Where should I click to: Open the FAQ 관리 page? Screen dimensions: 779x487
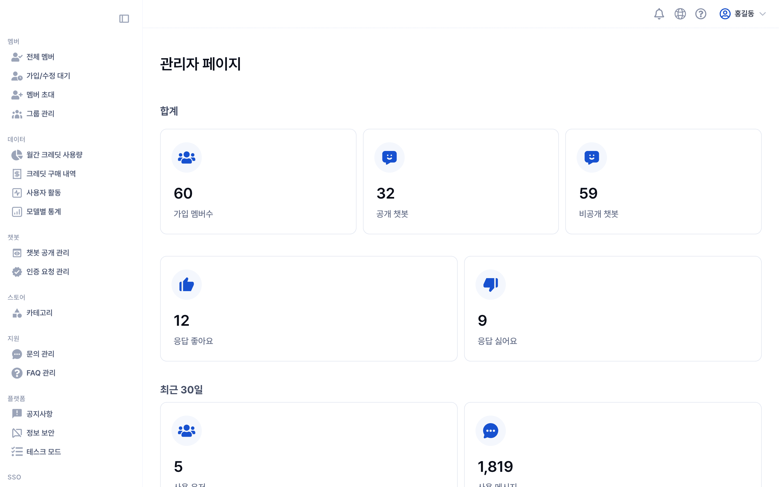tap(41, 373)
